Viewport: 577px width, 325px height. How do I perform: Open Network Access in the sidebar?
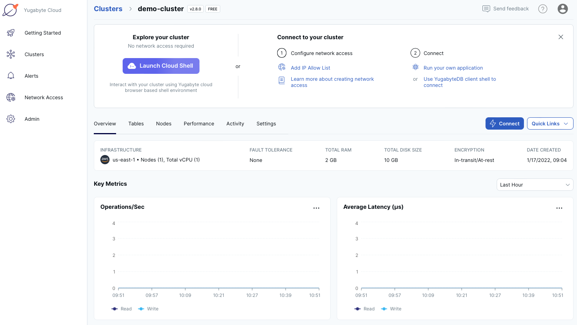pyautogui.click(x=44, y=97)
